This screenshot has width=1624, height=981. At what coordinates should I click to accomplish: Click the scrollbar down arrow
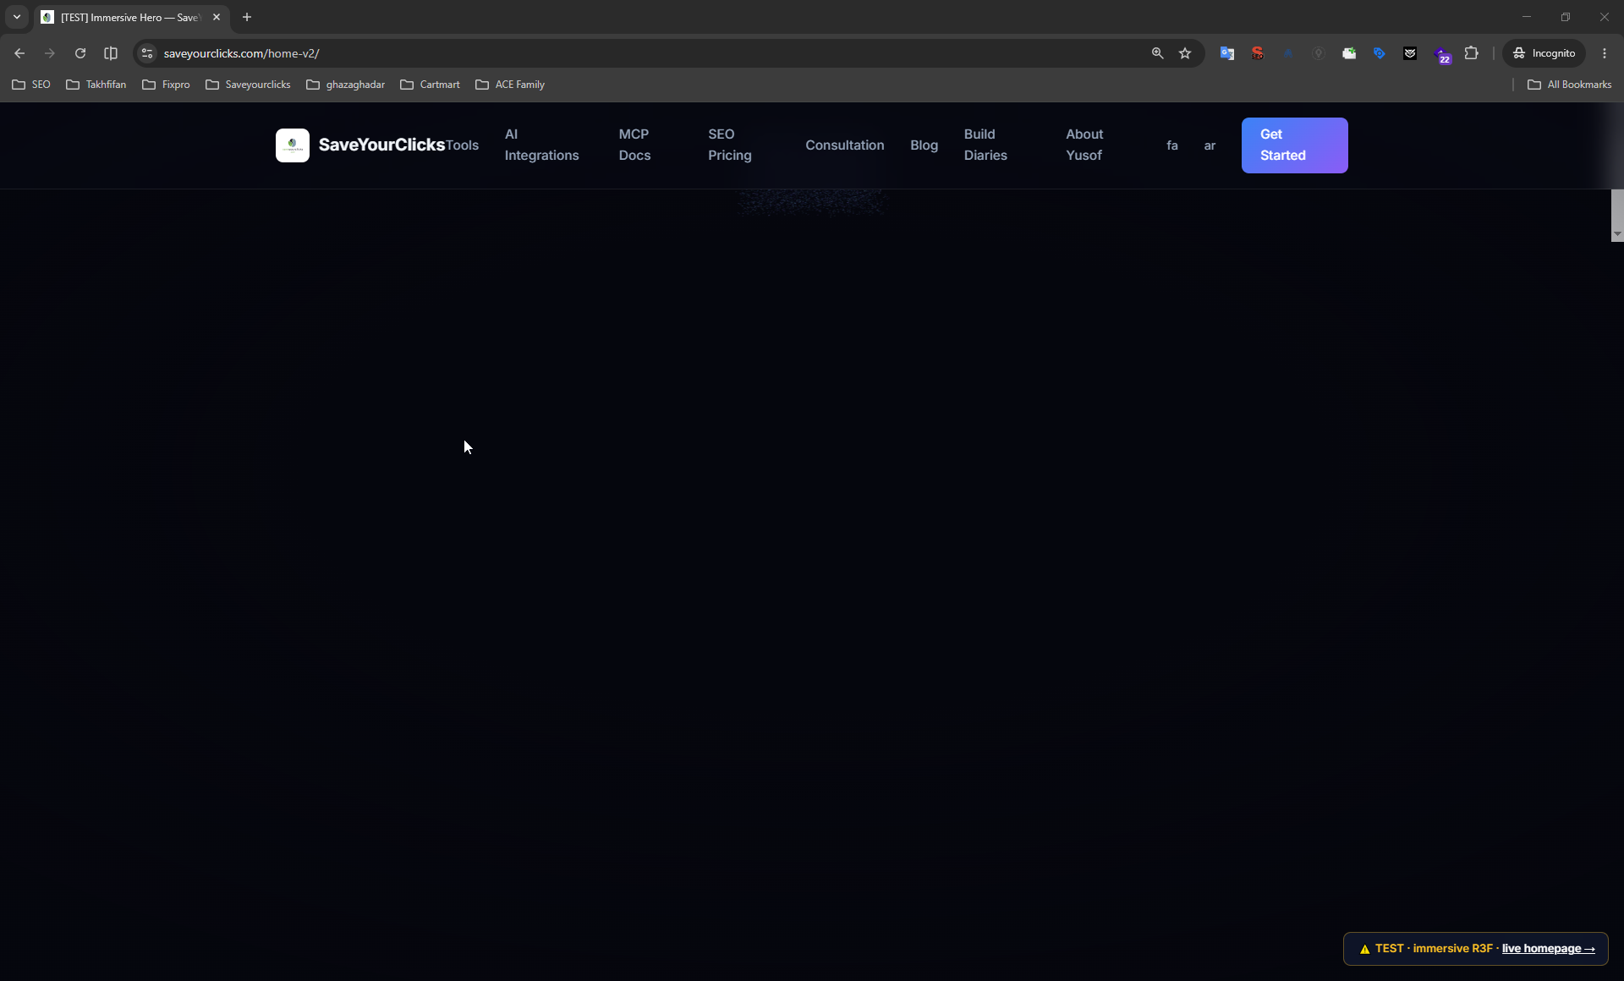[1617, 234]
